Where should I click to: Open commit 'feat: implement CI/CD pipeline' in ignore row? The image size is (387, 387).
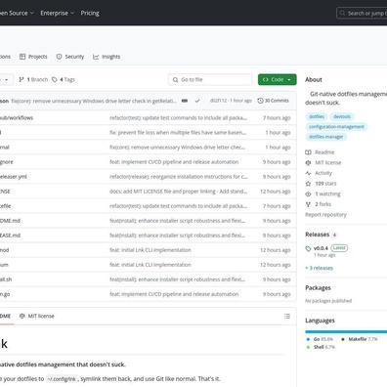[174, 162]
